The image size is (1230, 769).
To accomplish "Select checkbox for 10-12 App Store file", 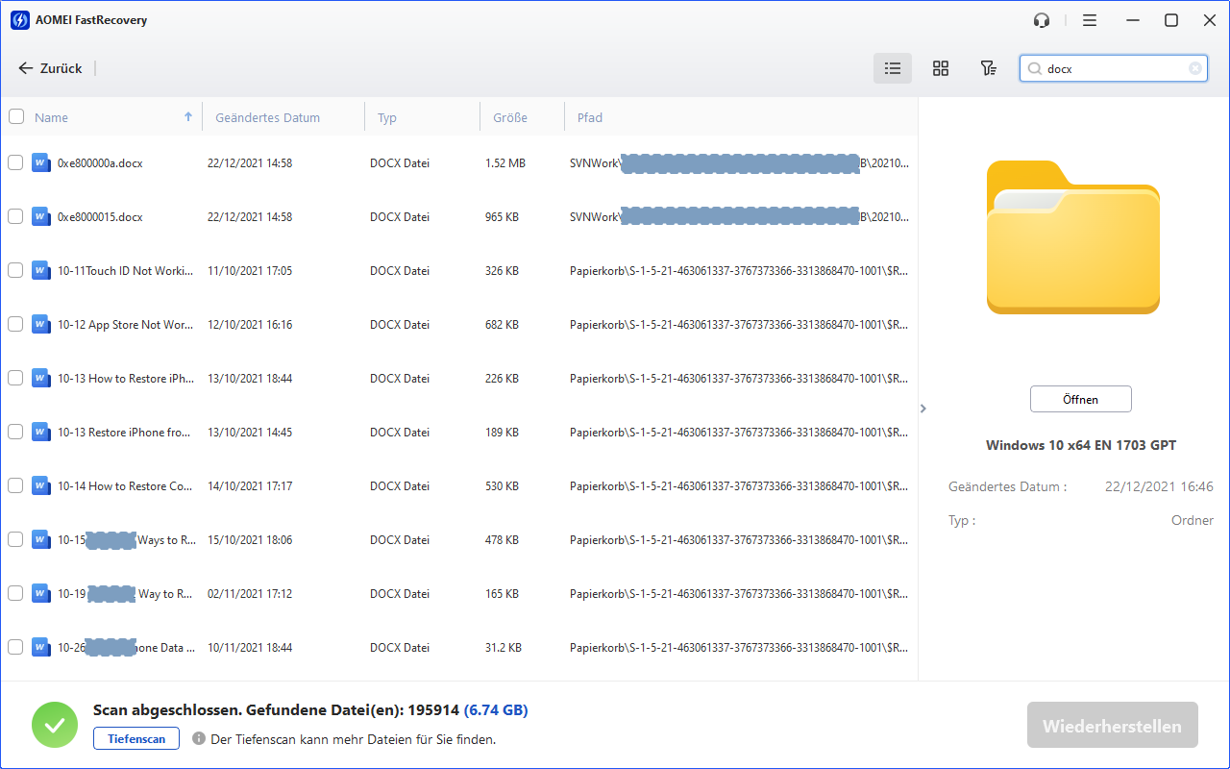I will [15, 325].
